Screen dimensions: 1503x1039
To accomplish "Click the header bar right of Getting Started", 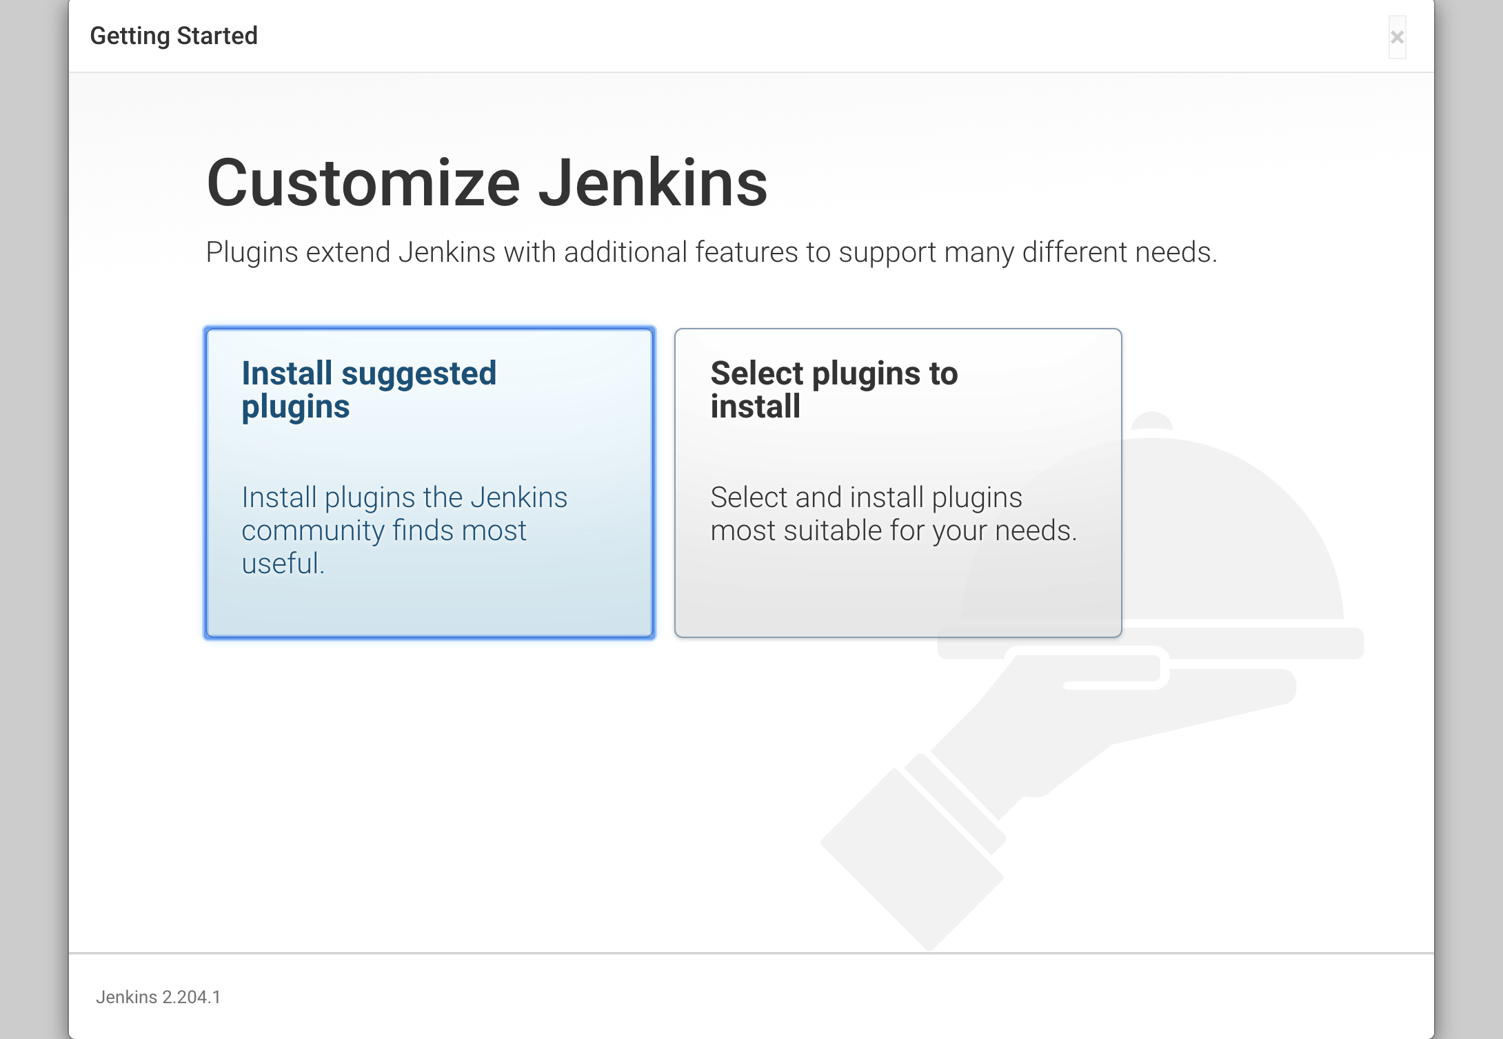I will (758, 36).
